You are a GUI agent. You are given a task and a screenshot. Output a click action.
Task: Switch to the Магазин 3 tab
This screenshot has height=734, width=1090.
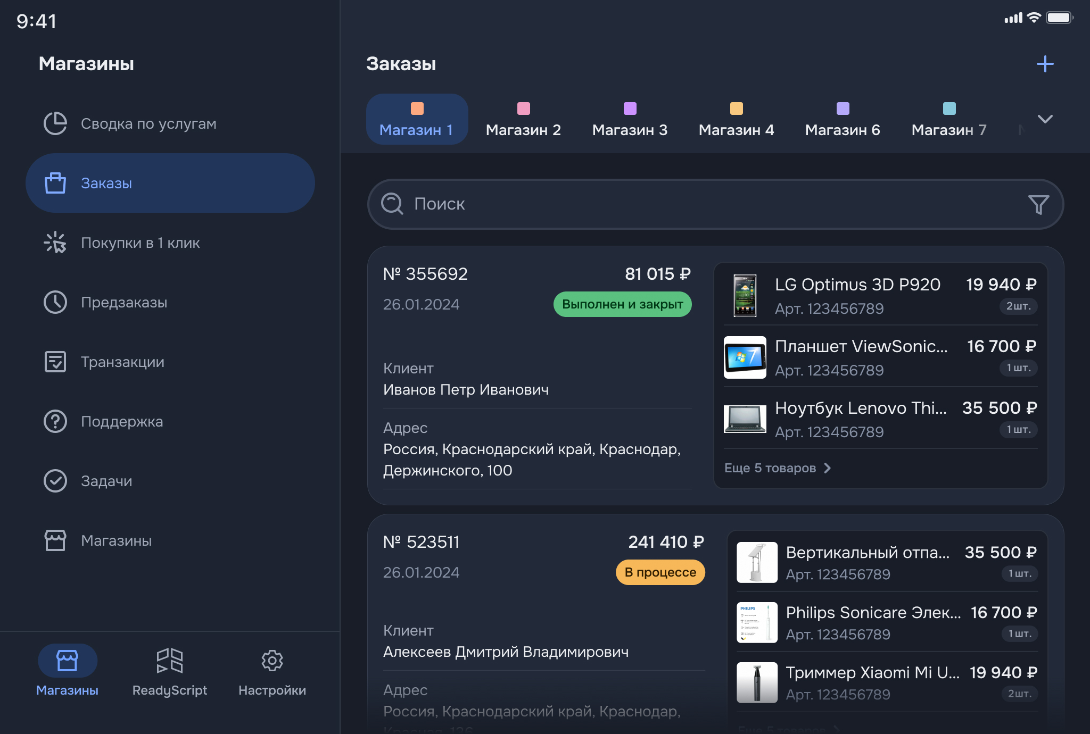pyautogui.click(x=630, y=119)
